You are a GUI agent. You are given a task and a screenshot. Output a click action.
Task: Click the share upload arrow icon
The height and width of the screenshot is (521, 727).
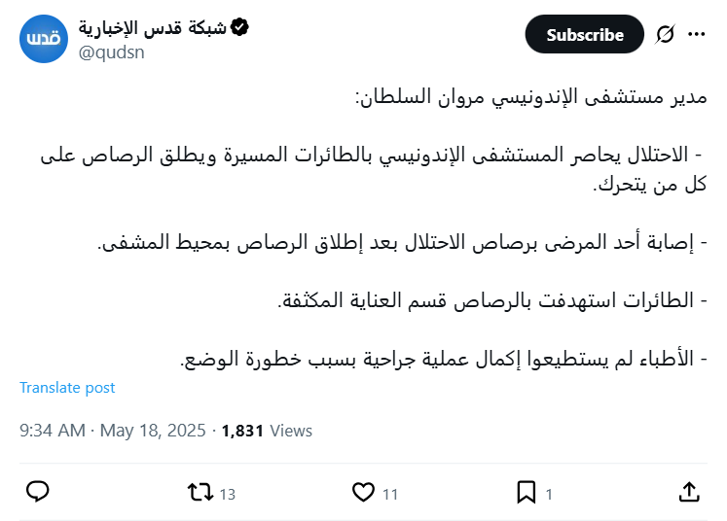pos(688,492)
